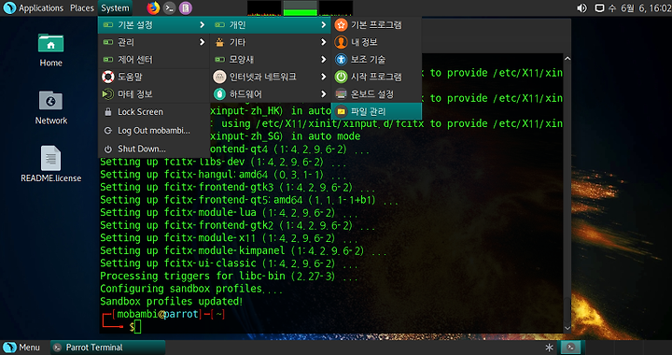Expand the 인터넷과 네트워크 submenu arrow
The image size is (672, 355).
pos(324,77)
